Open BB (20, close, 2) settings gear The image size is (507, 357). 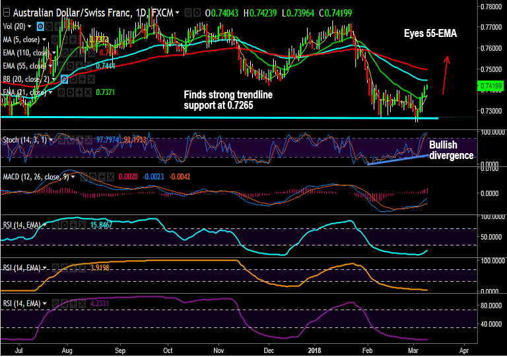tap(74, 79)
